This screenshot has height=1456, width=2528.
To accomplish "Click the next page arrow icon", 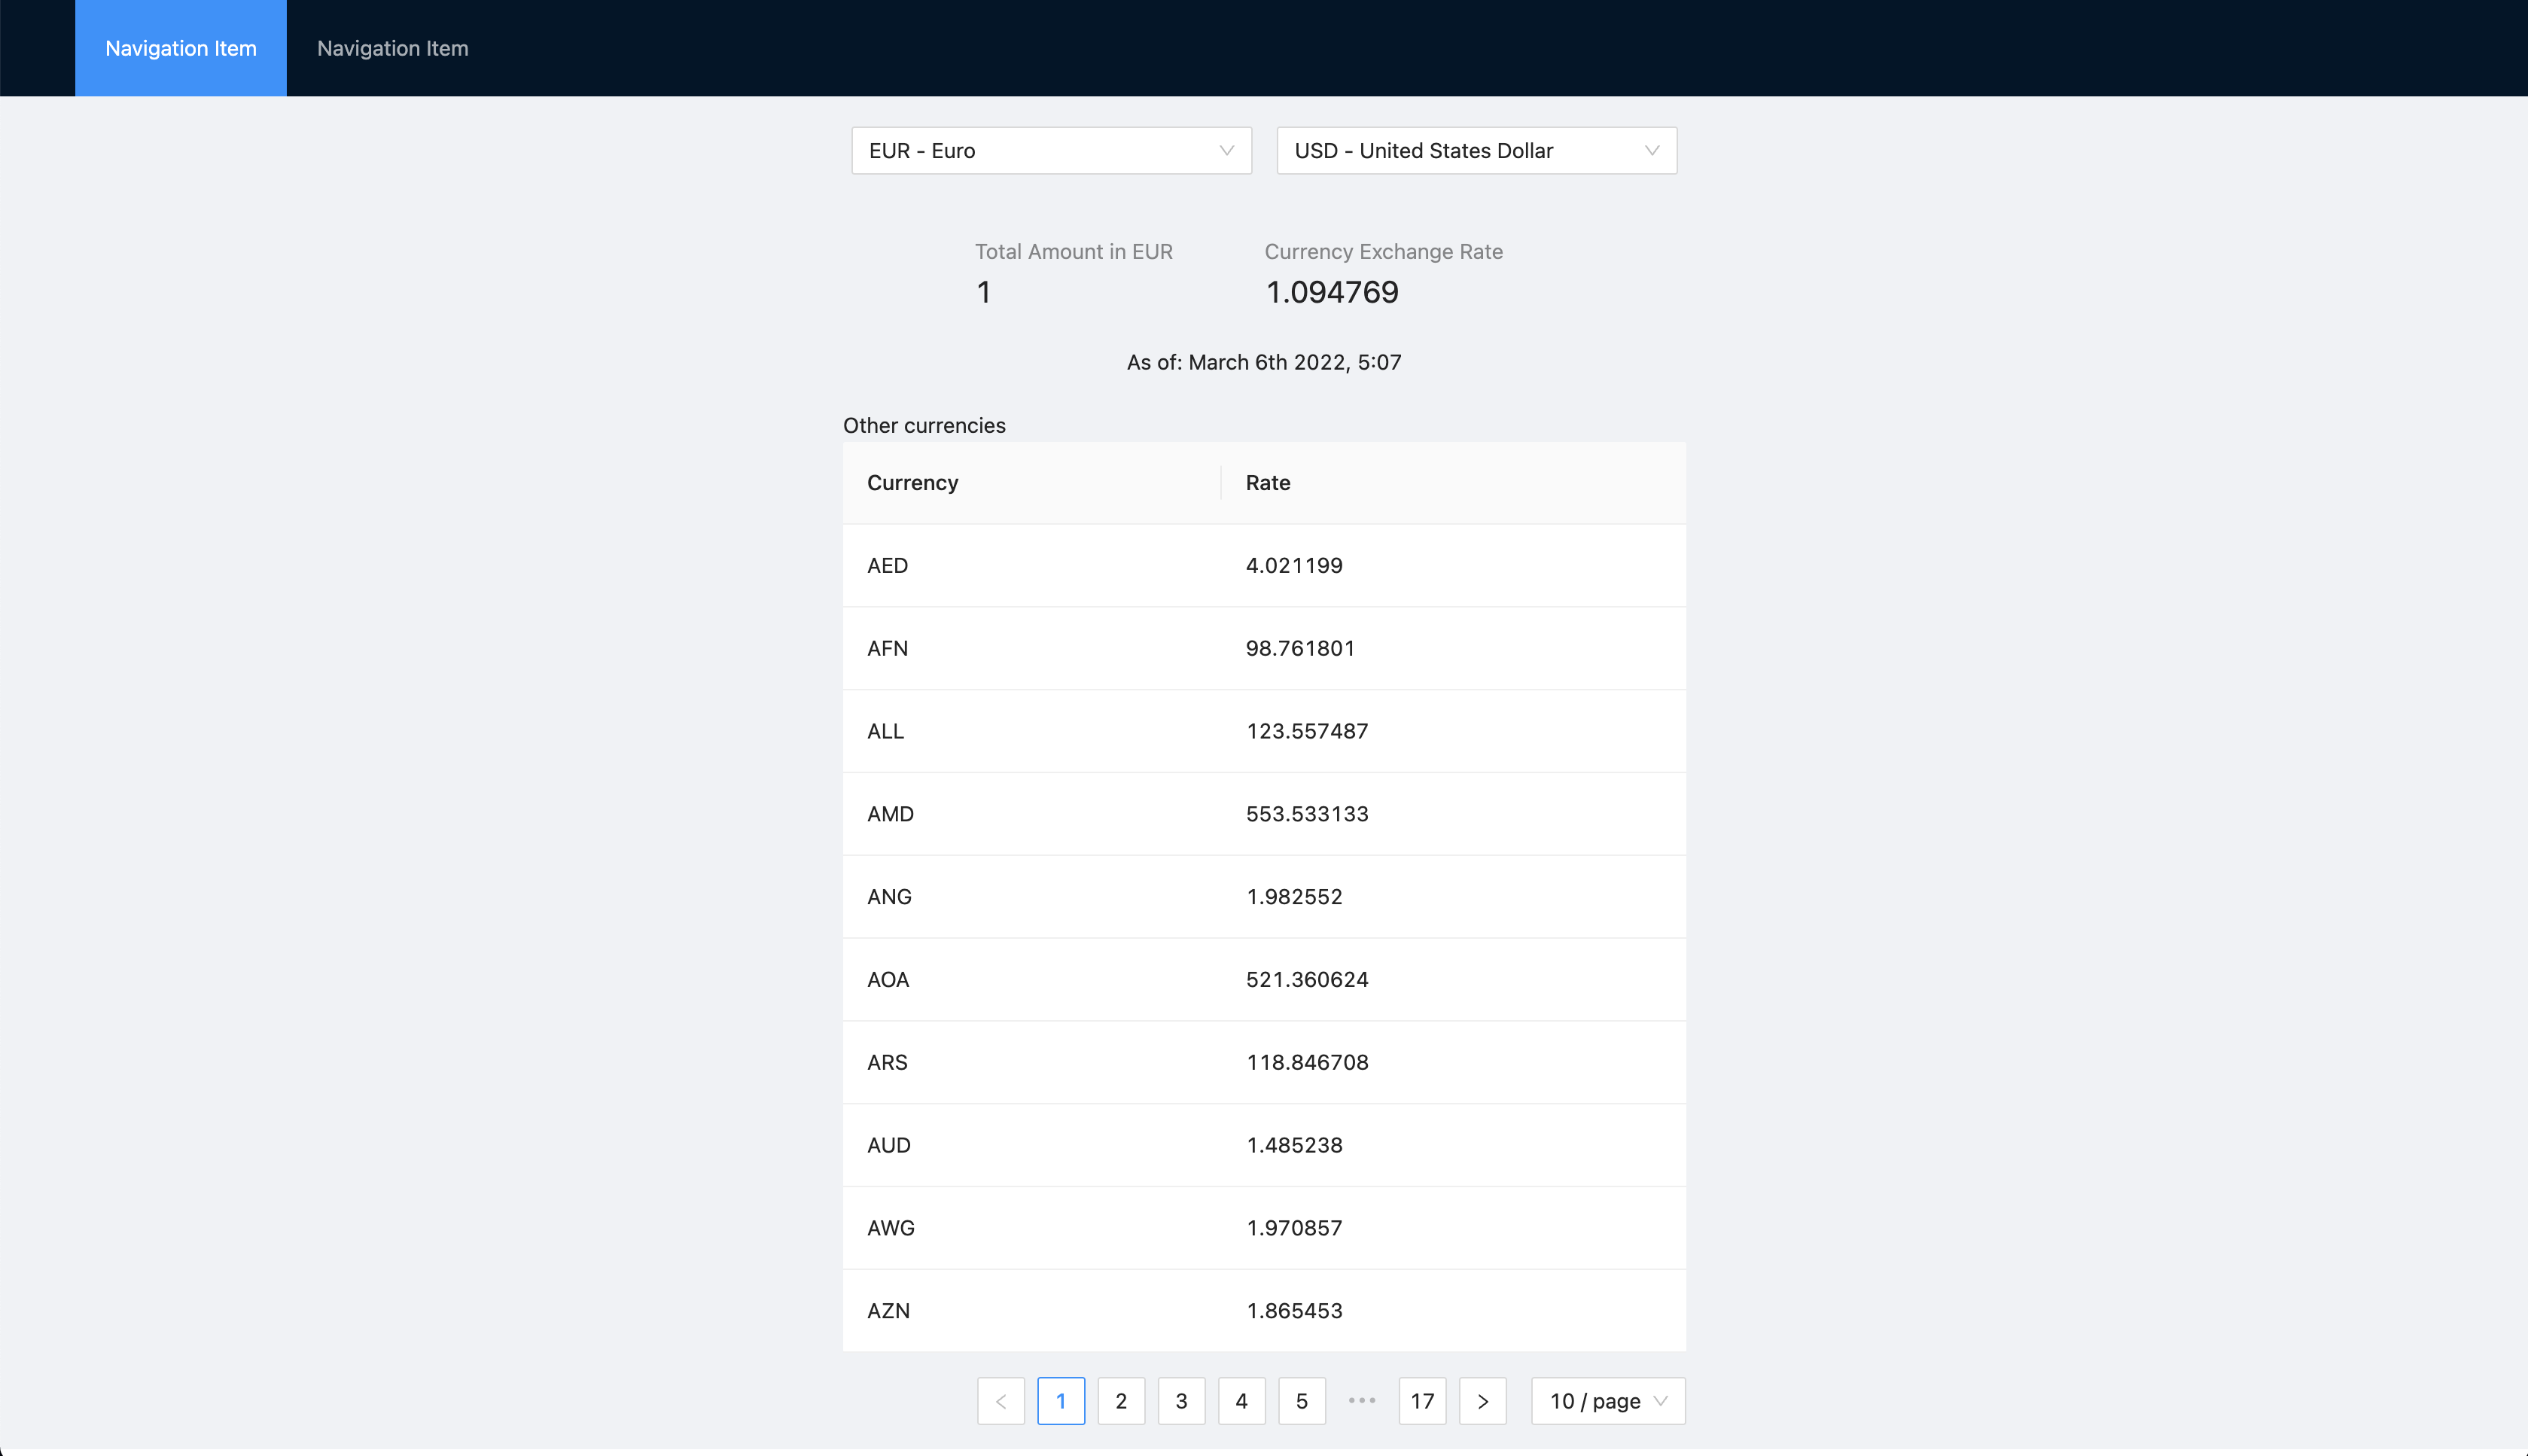I will coord(1482,1401).
